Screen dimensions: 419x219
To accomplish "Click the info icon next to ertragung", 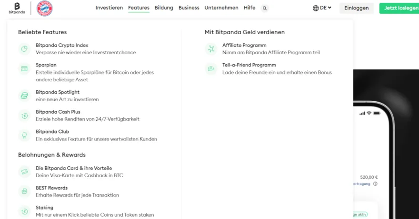I will tap(375, 184).
